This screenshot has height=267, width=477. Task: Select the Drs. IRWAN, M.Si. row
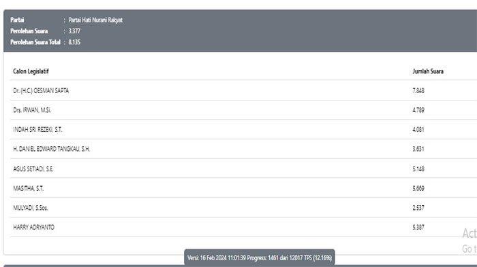click(x=243, y=110)
